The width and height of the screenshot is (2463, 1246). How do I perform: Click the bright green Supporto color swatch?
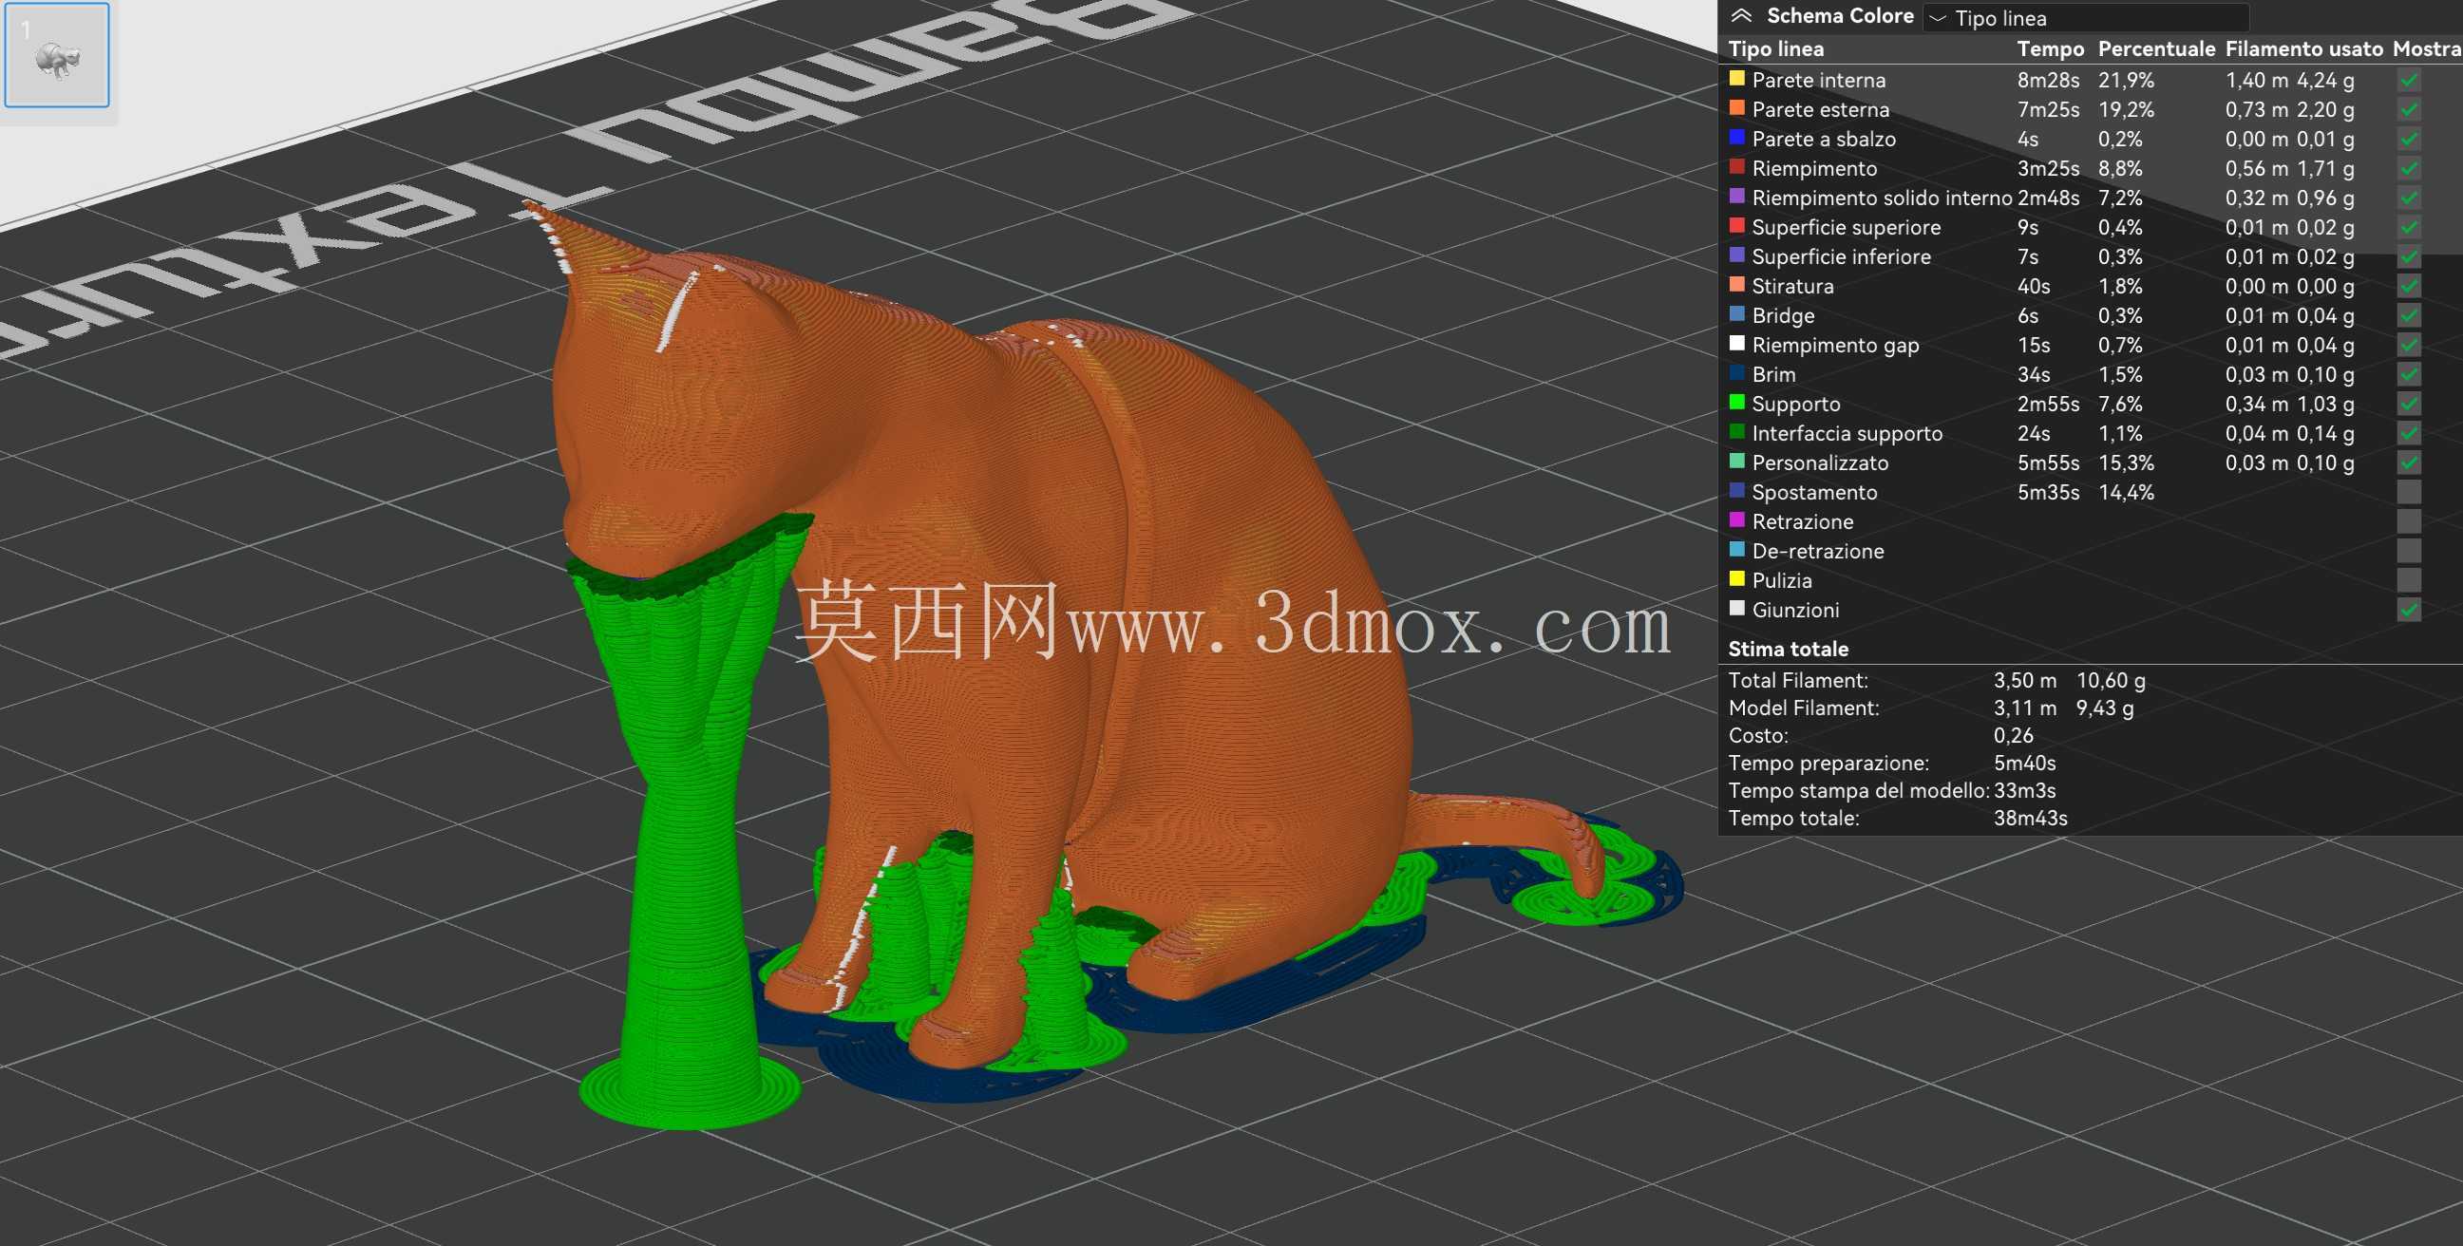click(1737, 402)
